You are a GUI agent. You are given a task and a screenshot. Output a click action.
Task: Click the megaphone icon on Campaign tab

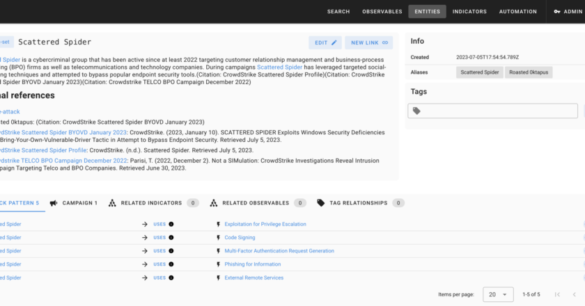click(x=54, y=203)
